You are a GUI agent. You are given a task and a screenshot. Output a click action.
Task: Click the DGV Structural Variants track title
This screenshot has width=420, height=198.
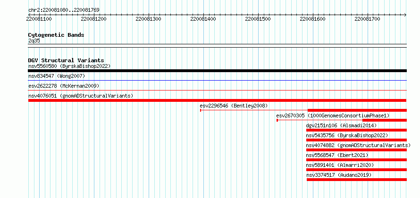pos(66,60)
